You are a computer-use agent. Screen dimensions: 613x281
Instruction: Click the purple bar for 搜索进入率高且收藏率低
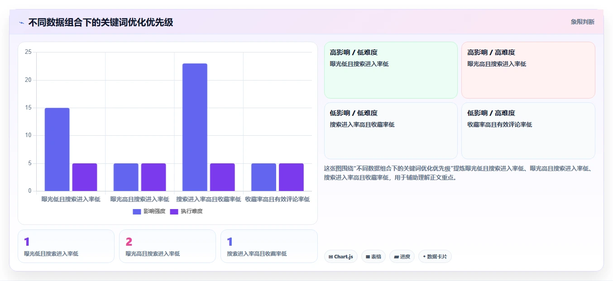point(222,177)
